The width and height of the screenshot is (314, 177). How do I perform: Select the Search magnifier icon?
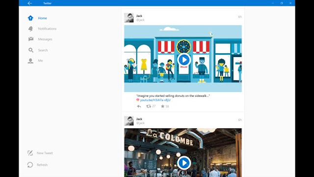(x=31, y=50)
